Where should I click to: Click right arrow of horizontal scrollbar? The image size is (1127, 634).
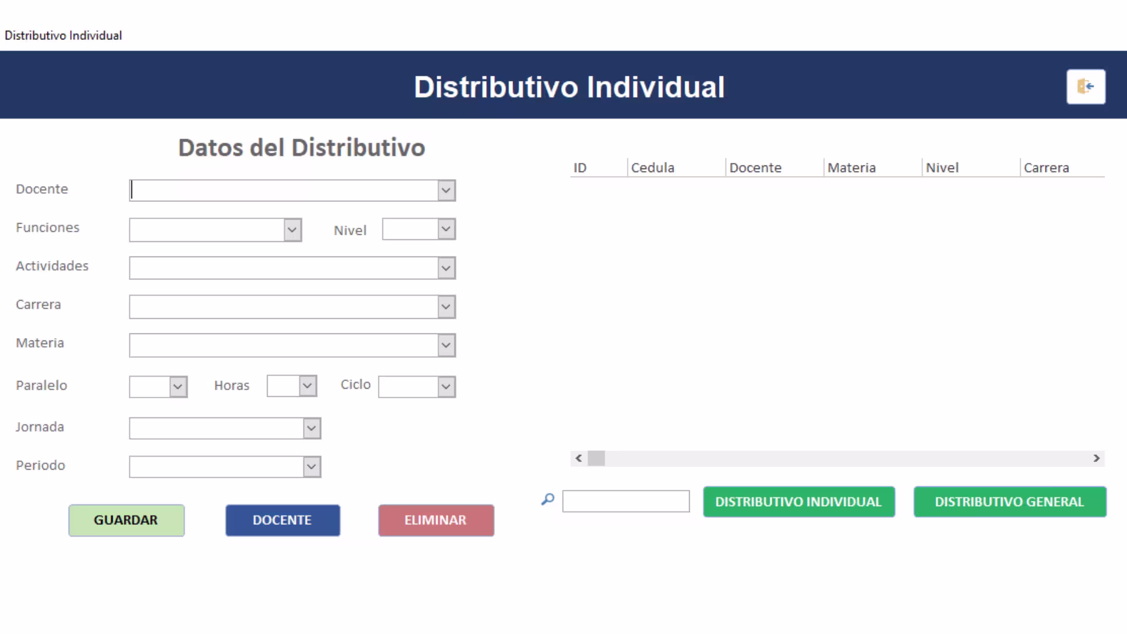tap(1096, 458)
